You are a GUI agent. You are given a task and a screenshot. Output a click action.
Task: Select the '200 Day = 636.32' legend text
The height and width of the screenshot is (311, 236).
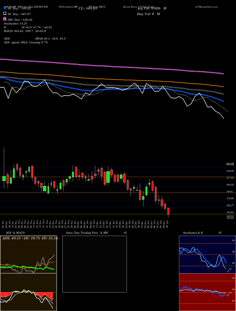coord(20,20)
